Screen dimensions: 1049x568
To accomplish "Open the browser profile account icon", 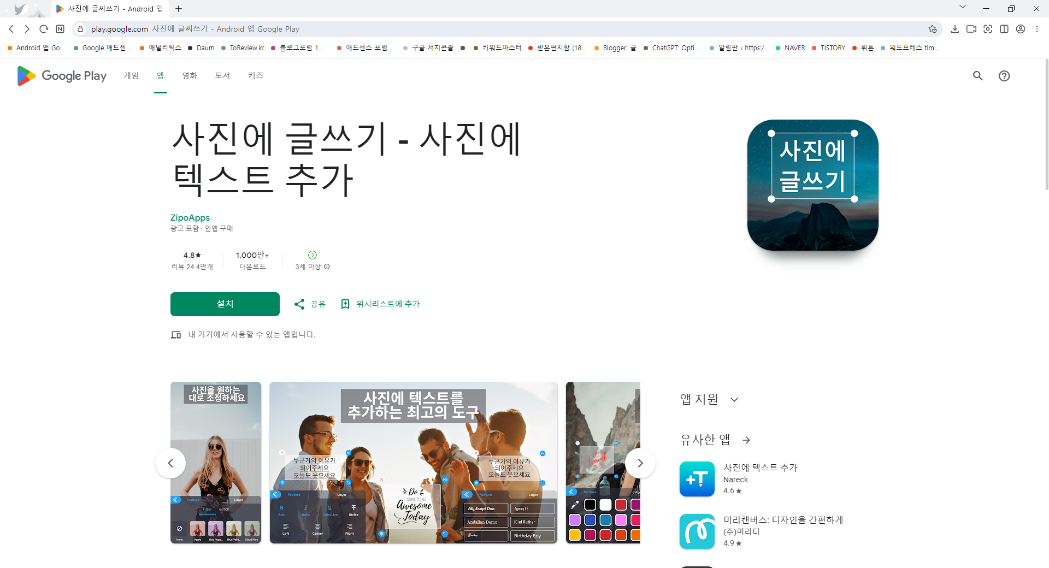I will coord(1021,29).
